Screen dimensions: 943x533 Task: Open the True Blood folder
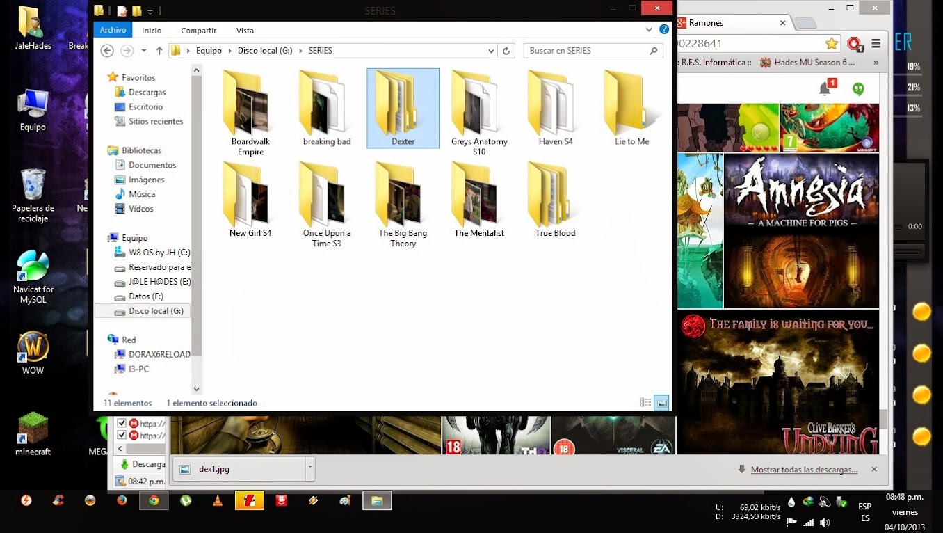pyautogui.click(x=556, y=200)
